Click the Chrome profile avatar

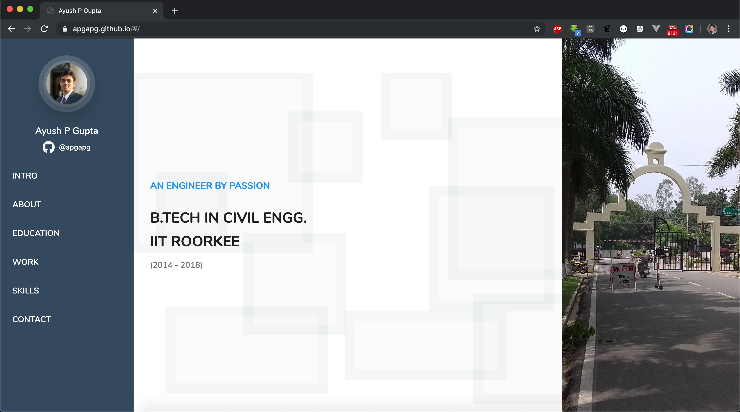(712, 29)
